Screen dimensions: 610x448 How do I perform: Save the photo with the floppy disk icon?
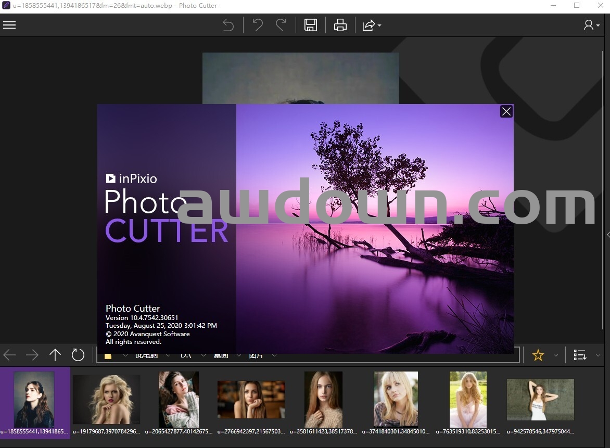pyautogui.click(x=311, y=25)
